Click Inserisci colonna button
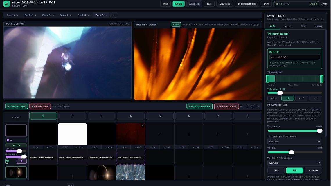This screenshot has width=331, height=186. tap(199, 106)
